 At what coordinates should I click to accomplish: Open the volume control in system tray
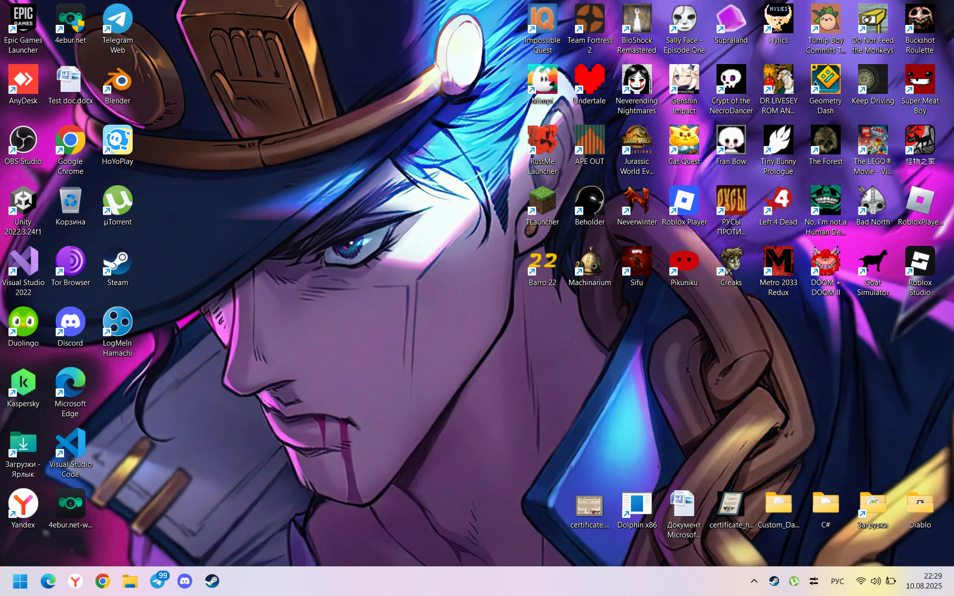(875, 581)
